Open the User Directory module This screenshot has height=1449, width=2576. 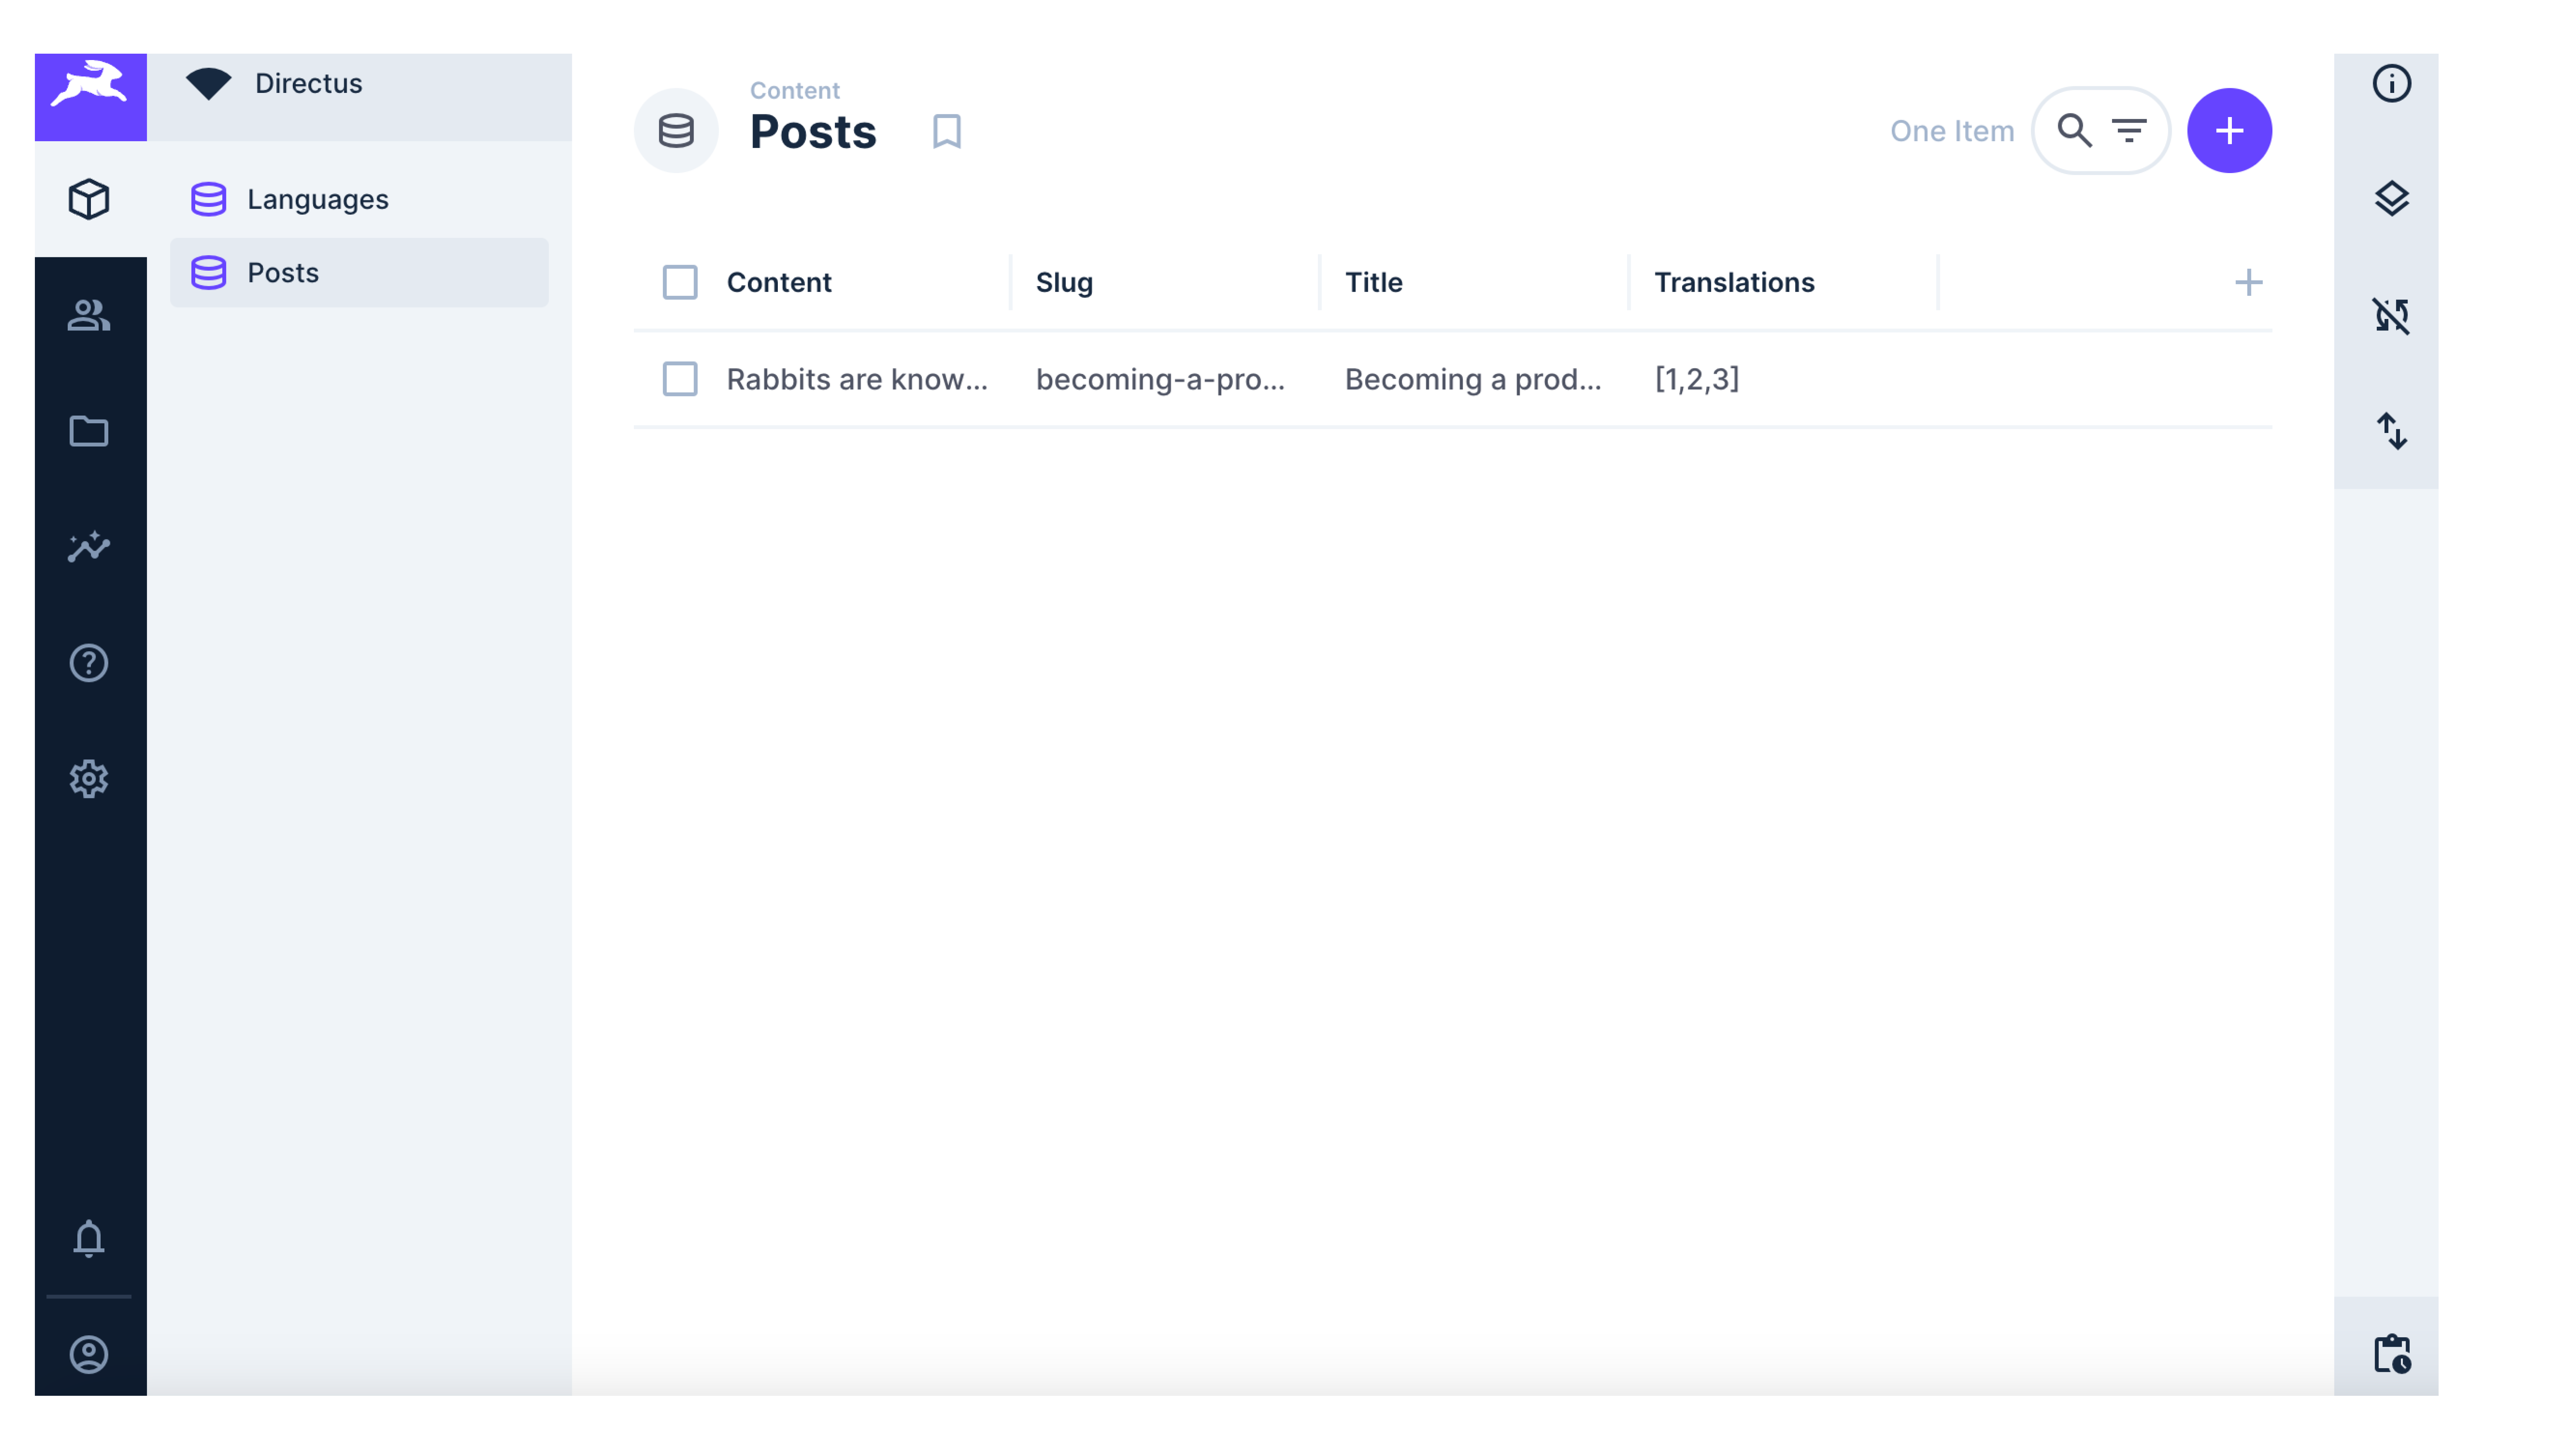pyautogui.click(x=89, y=316)
